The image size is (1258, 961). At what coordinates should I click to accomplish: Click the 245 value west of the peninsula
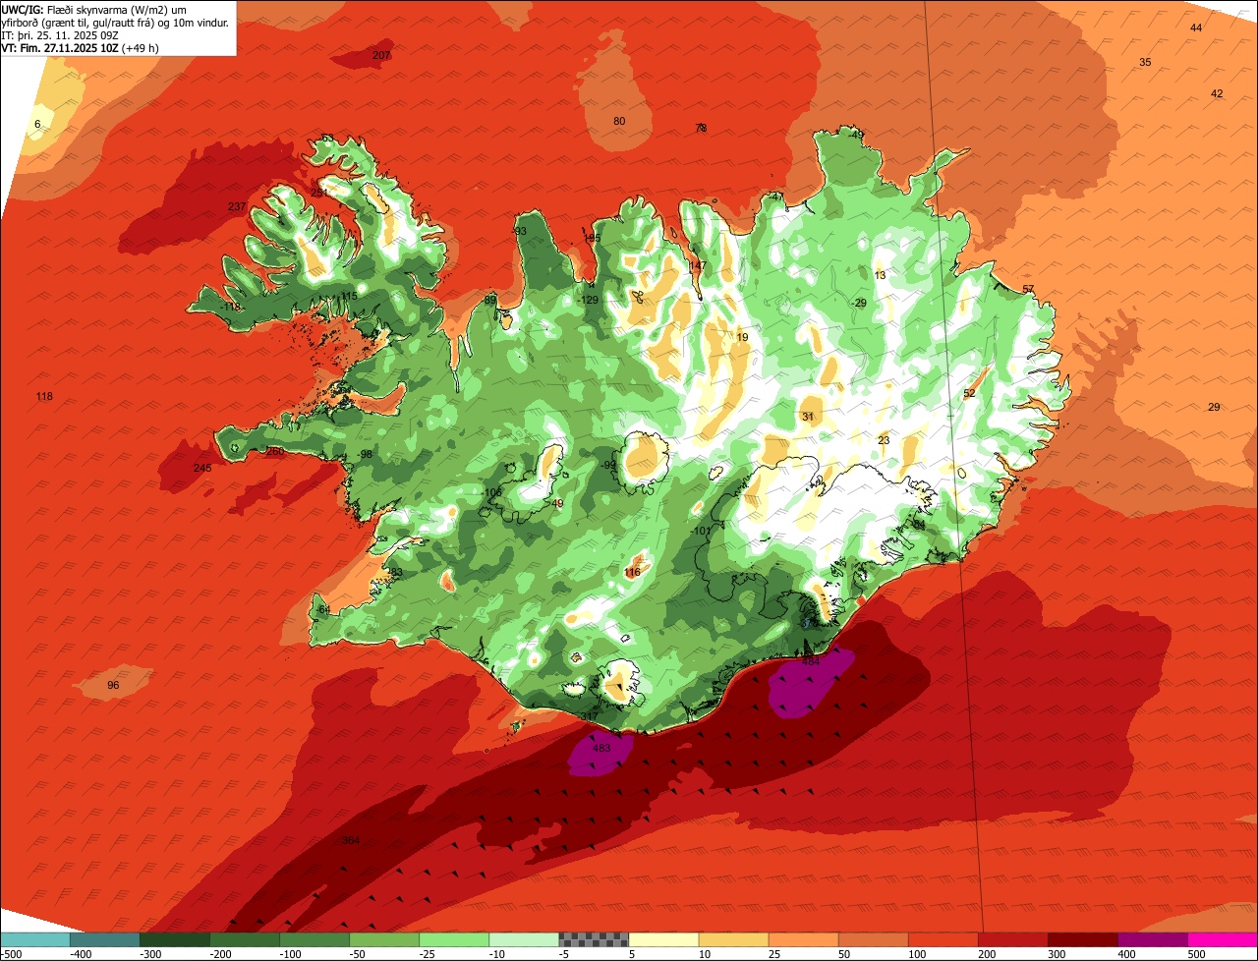click(x=202, y=468)
